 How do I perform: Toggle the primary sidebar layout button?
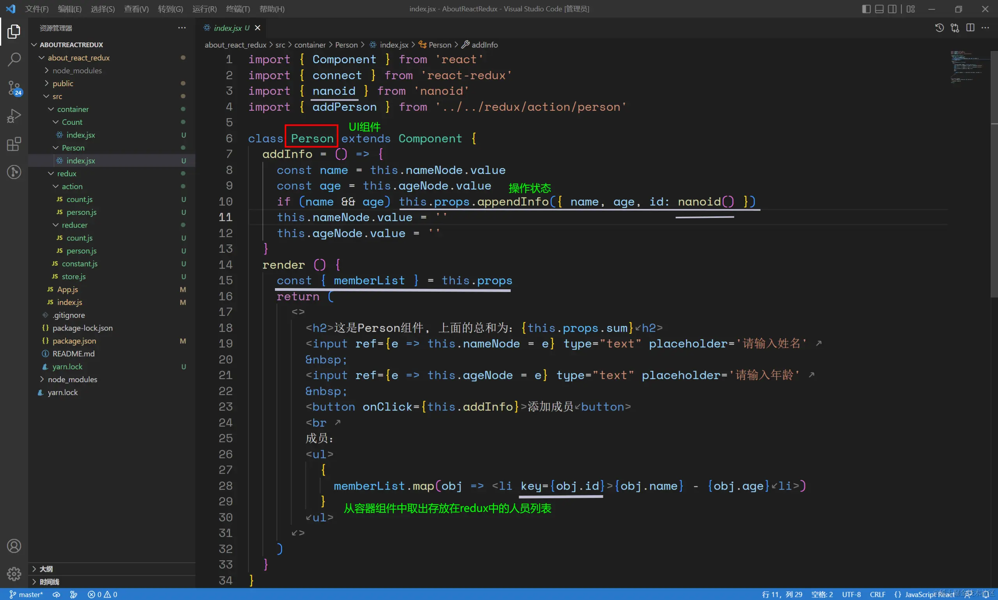pyautogui.click(x=866, y=9)
